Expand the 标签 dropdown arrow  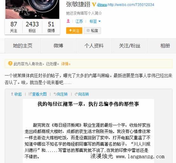pos(99,21)
